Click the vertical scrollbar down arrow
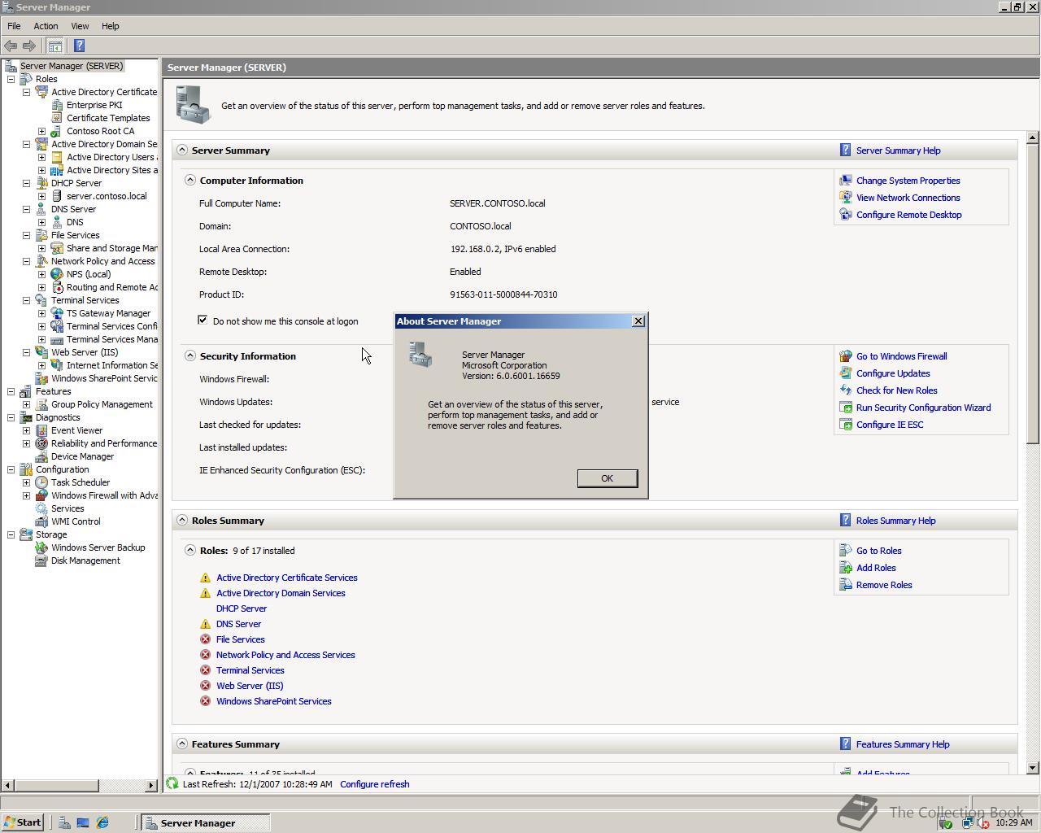Viewport: 1041px width, 833px height. (1032, 767)
